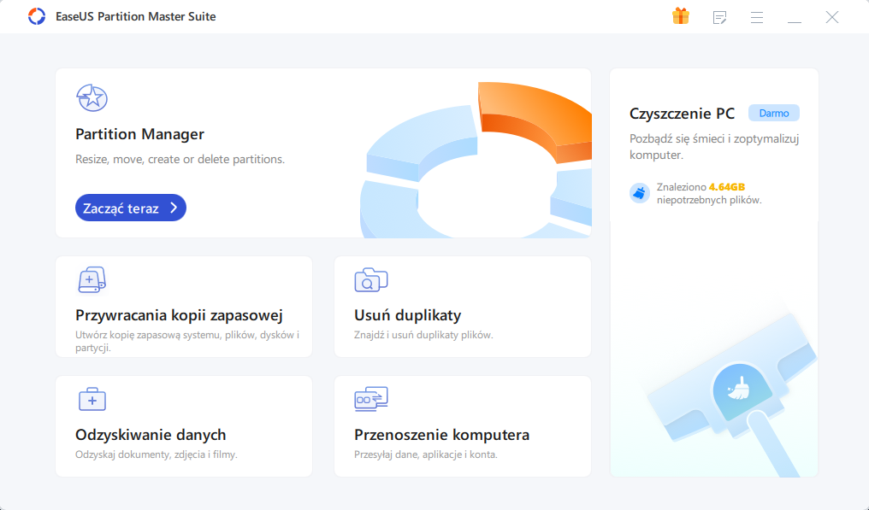Click the data recovery medkit icon
Image resolution: width=869 pixels, height=510 pixels.
[x=92, y=399]
